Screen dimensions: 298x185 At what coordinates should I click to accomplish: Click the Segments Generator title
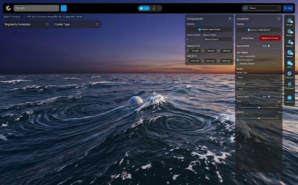click(x=18, y=24)
